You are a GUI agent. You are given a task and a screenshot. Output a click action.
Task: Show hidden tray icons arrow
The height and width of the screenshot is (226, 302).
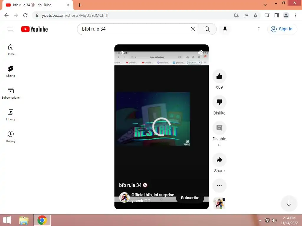[260, 220]
